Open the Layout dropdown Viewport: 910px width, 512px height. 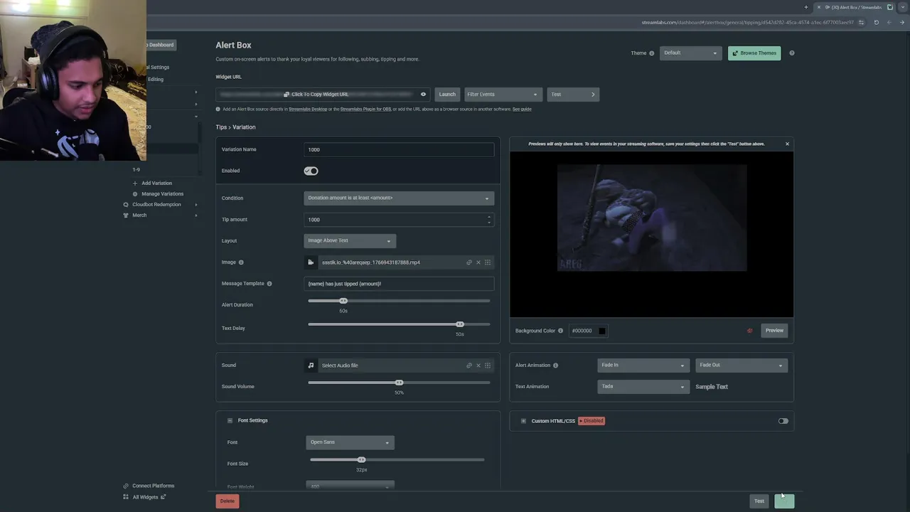pyautogui.click(x=350, y=240)
